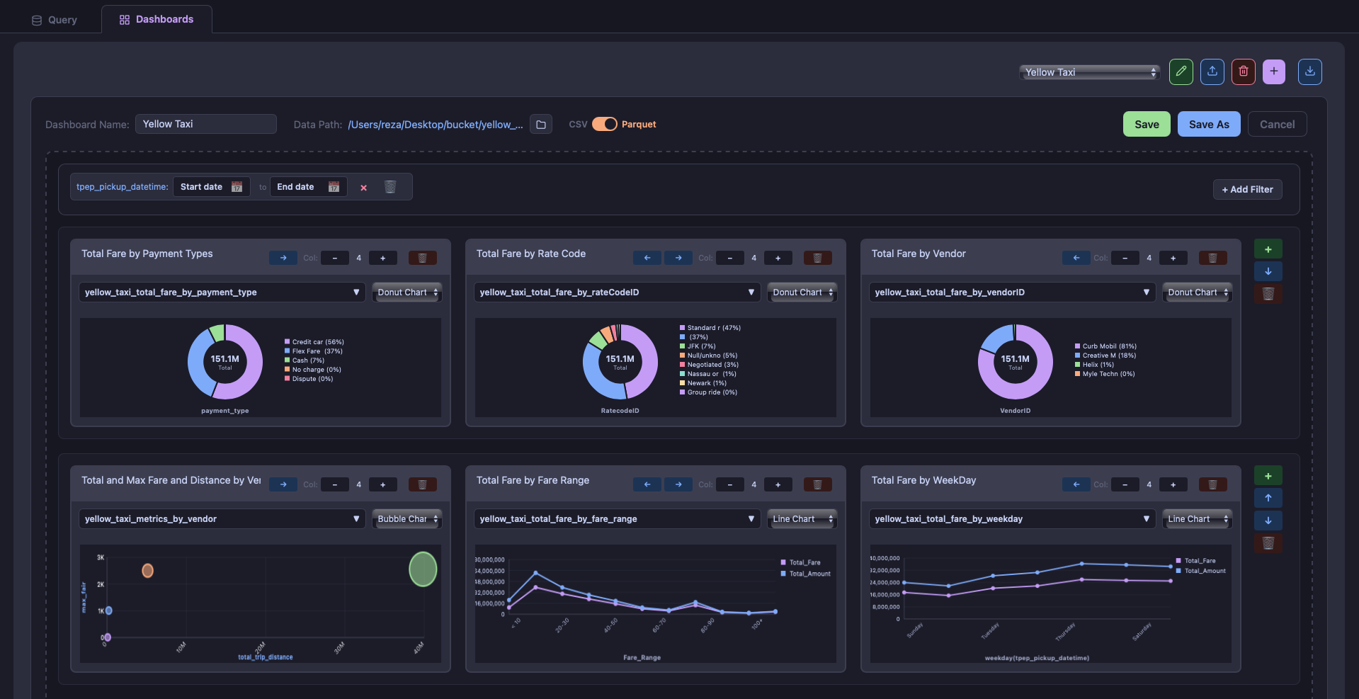The width and height of the screenshot is (1359, 699).
Task: Change the Bubble Chart type dropdown
Action: pyautogui.click(x=406, y=519)
